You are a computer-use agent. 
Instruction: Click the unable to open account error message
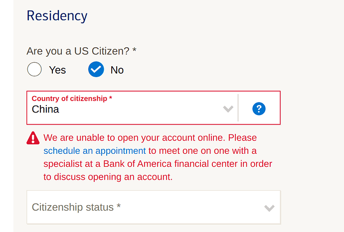[x=158, y=157]
